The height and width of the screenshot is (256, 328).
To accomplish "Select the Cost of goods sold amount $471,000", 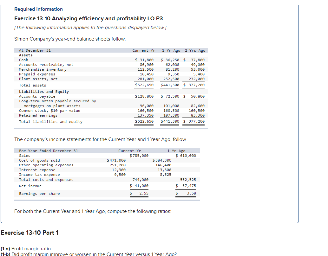I will click(x=116, y=160).
